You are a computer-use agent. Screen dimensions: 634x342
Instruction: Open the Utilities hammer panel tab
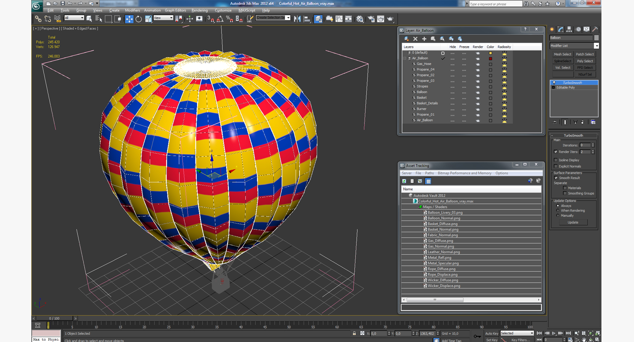(595, 29)
